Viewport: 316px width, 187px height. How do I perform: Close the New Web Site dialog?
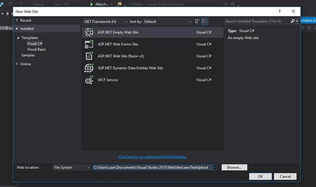click(x=293, y=11)
